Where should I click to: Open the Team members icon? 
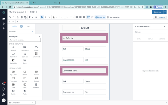click(4, 95)
